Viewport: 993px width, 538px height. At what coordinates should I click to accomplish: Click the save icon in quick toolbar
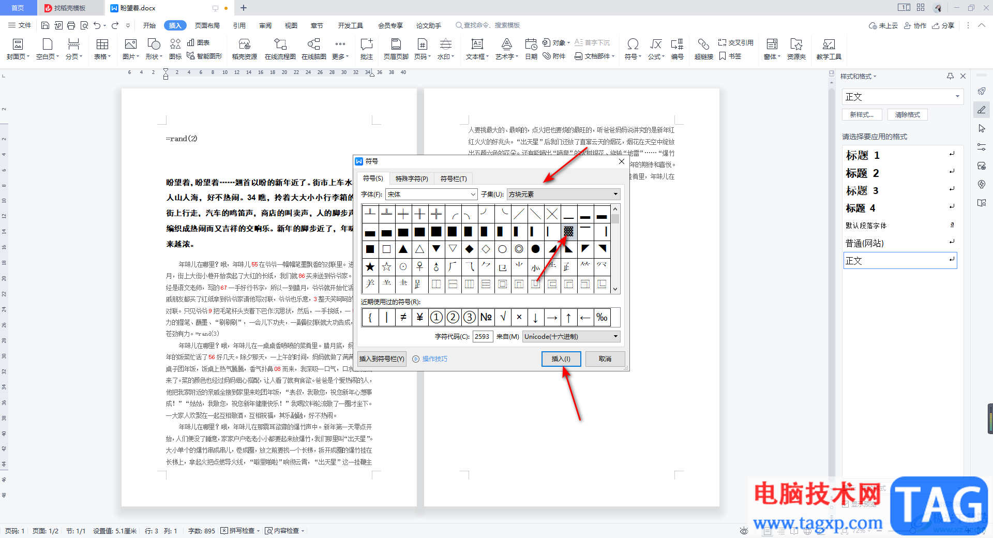[45, 25]
